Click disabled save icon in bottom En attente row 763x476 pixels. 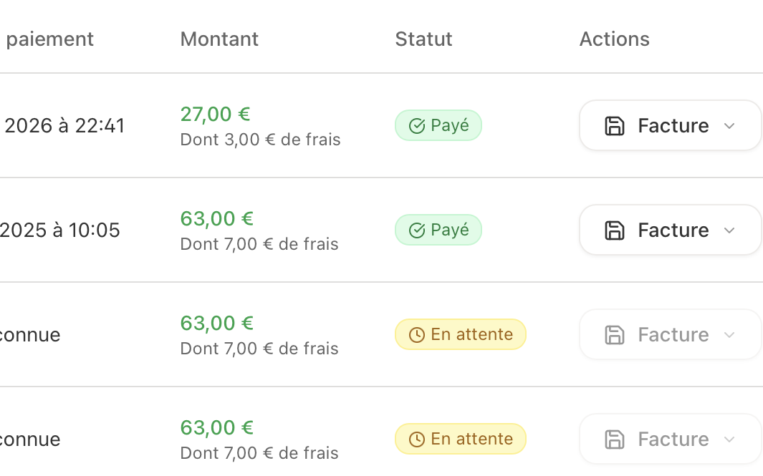tap(615, 439)
